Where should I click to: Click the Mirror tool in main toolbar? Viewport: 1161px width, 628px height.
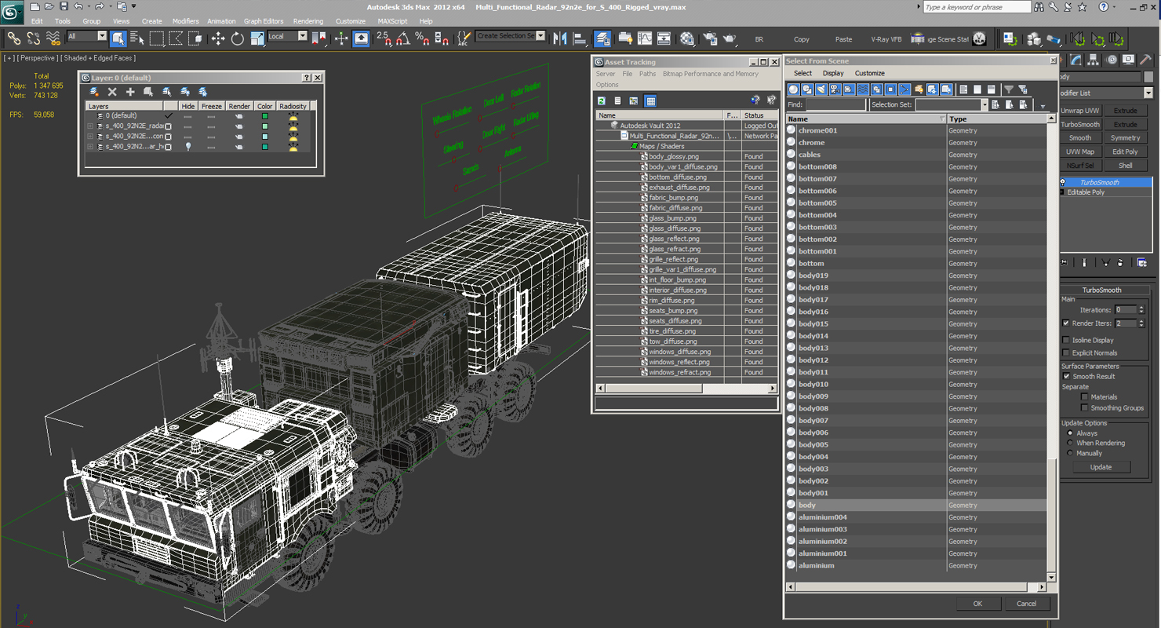[x=560, y=38]
